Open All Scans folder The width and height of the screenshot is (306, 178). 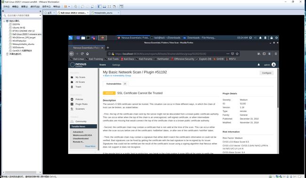[80, 82]
